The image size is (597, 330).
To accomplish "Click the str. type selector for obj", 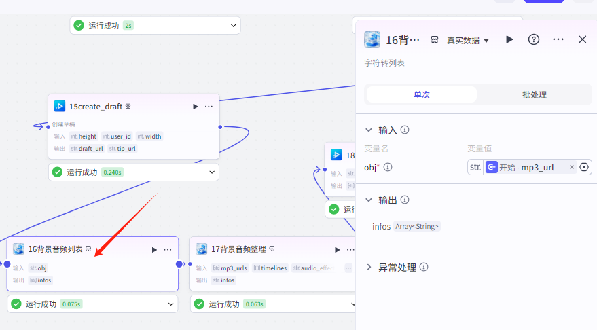I will (x=475, y=167).
